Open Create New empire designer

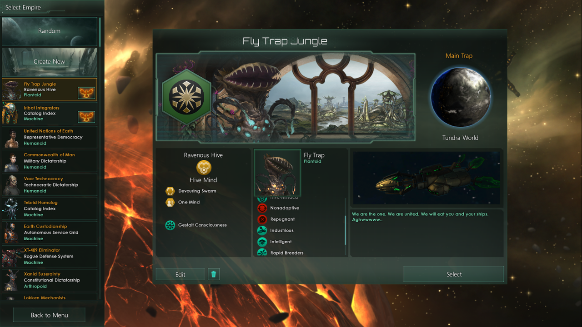point(50,62)
